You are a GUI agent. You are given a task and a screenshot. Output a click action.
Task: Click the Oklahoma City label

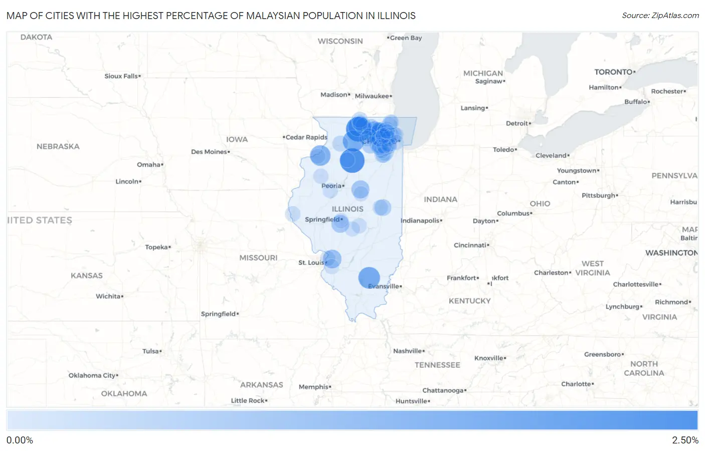[93, 375]
